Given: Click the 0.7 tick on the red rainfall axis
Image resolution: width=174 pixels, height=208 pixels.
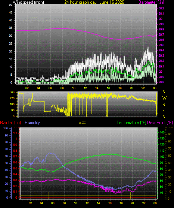Looking at the screenshot, I should pyautogui.click(x=15, y=157).
